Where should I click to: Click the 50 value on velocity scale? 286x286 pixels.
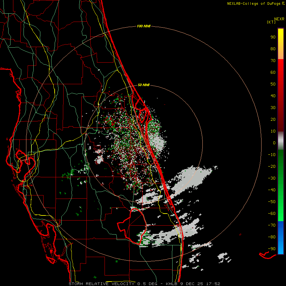[273, 84]
